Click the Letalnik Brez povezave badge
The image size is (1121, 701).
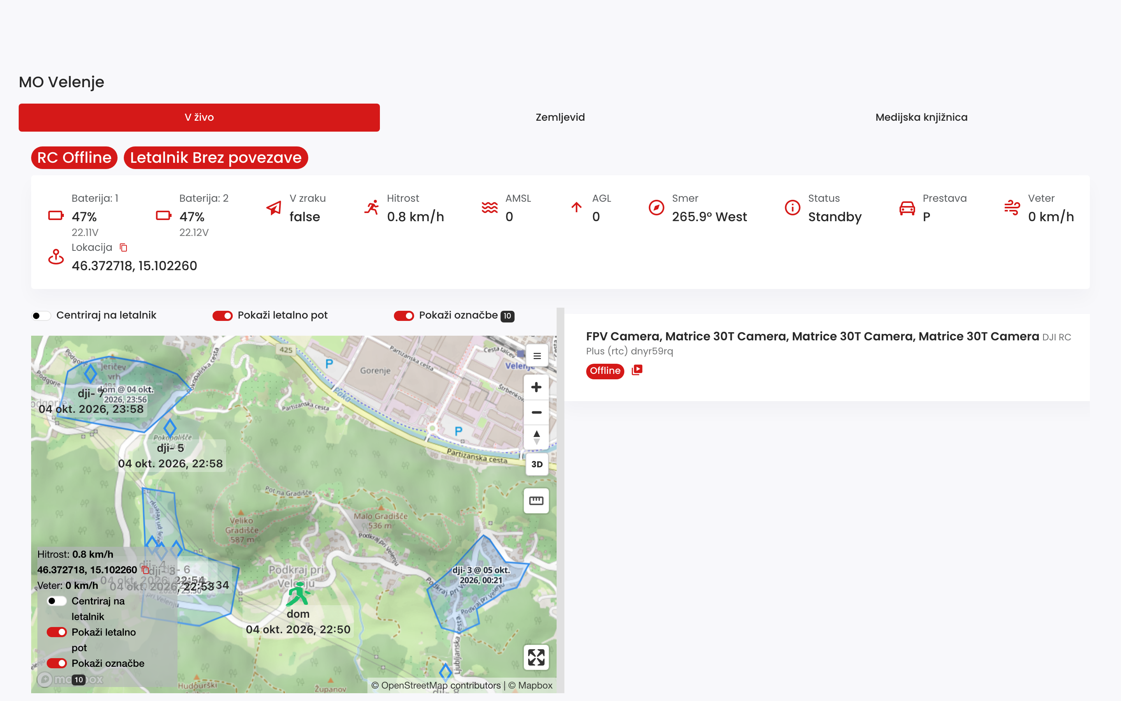(x=216, y=158)
